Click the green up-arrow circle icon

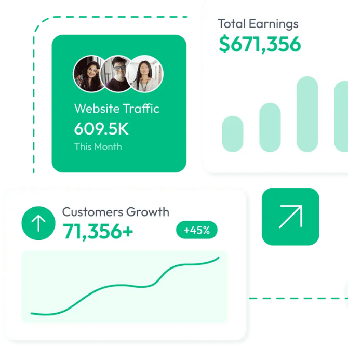click(x=38, y=223)
